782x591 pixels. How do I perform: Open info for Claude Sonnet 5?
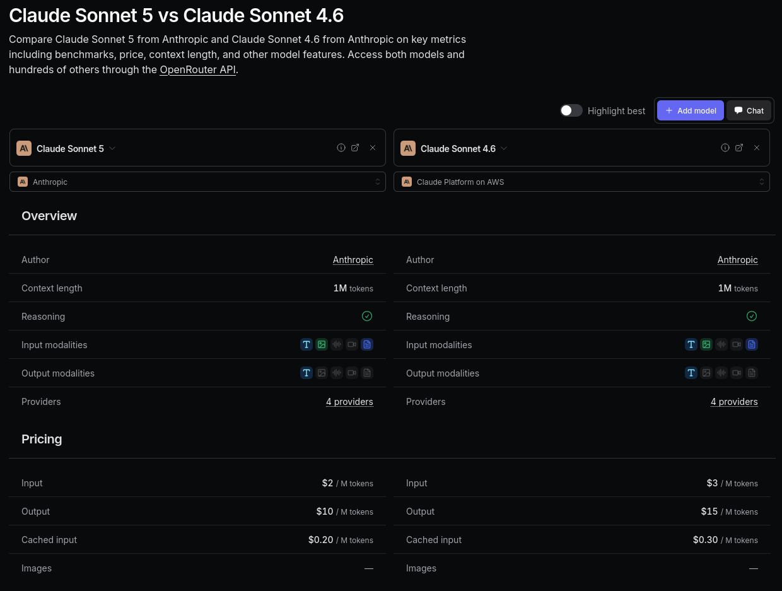pos(341,148)
